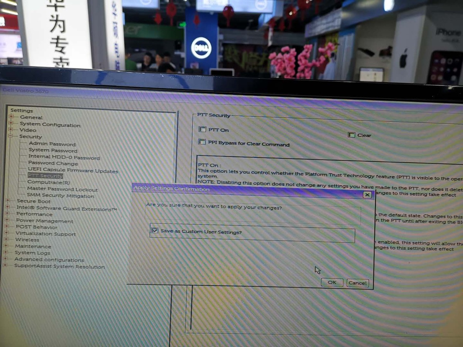Select Wireless label
This screenshot has height=347, width=463.
[x=27, y=240]
